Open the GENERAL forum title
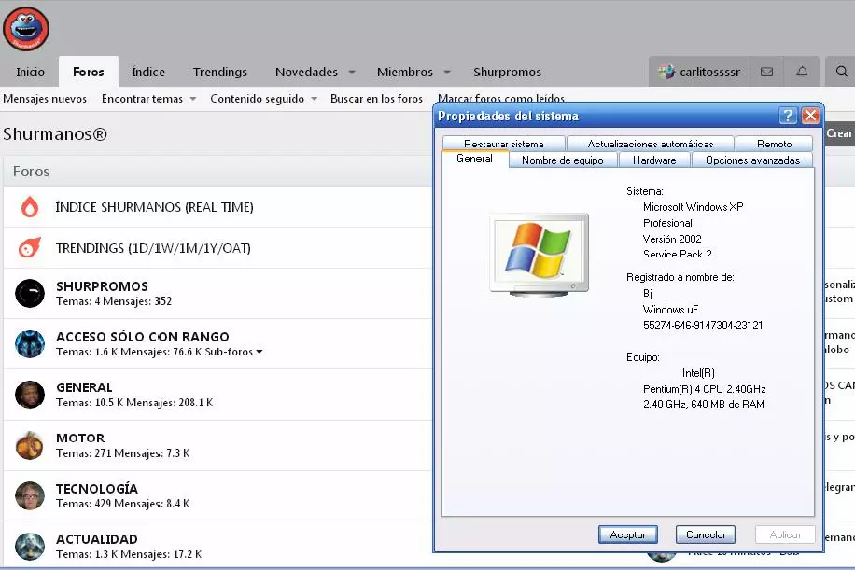Viewport: 855px width, 570px height. (x=84, y=387)
